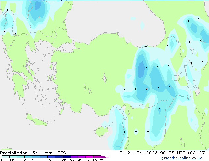This screenshot has height=161, width=209.
Task: Click the '30' legend scale label
Action: tap(72, 160)
